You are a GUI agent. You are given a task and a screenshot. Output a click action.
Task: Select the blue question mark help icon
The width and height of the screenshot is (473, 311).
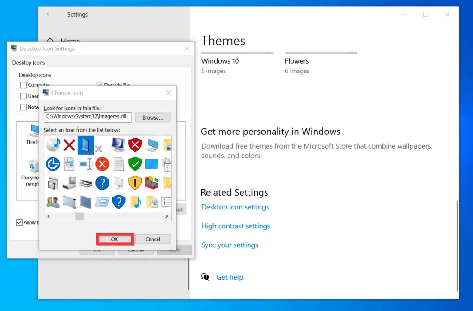102,183
